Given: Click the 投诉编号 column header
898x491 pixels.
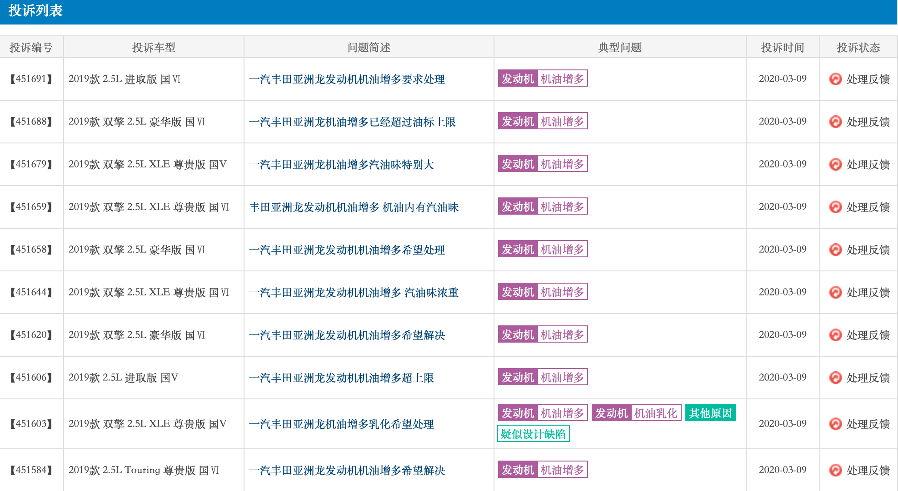Looking at the screenshot, I should 31,47.
